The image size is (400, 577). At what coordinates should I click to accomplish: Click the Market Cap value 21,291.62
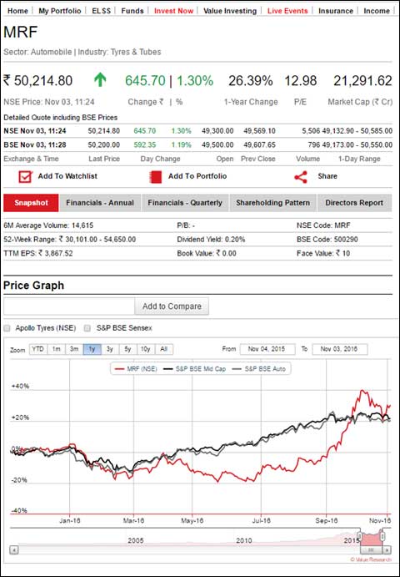362,81
